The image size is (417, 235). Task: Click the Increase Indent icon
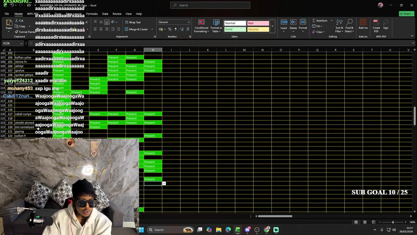coord(118,29)
